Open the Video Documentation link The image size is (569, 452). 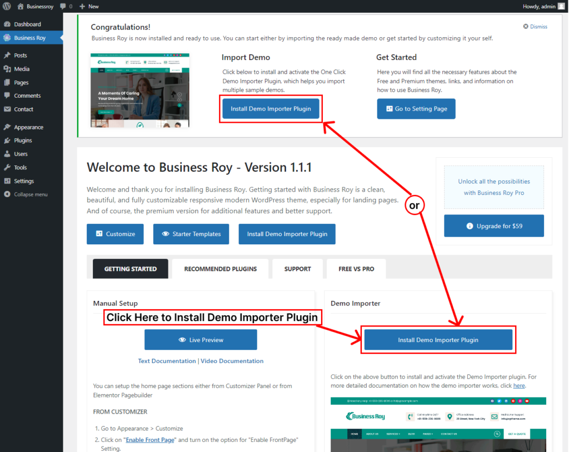tap(232, 361)
